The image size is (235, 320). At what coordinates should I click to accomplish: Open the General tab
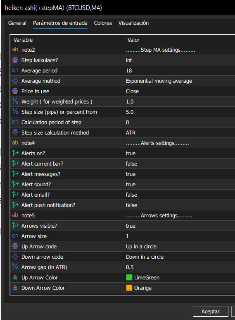tap(17, 23)
